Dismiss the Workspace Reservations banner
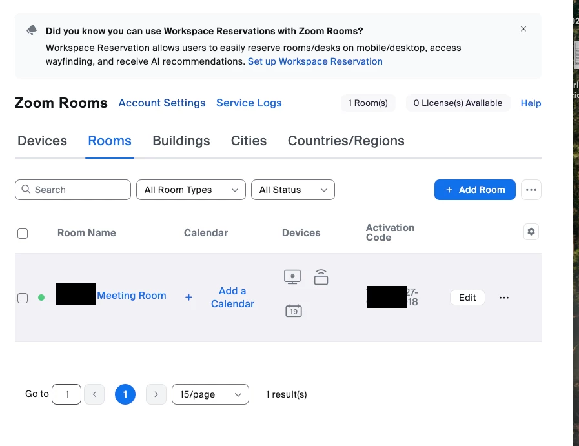The height and width of the screenshot is (446, 579). [x=523, y=29]
